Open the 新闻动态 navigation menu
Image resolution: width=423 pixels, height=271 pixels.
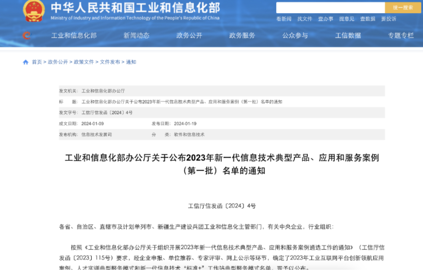[136, 35]
